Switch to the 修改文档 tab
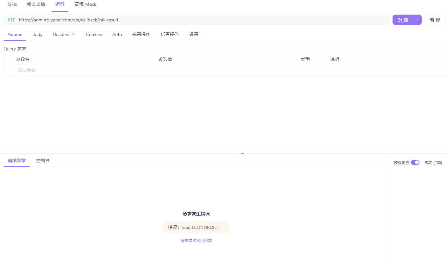This screenshot has width=447, height=261. (36, 4)
